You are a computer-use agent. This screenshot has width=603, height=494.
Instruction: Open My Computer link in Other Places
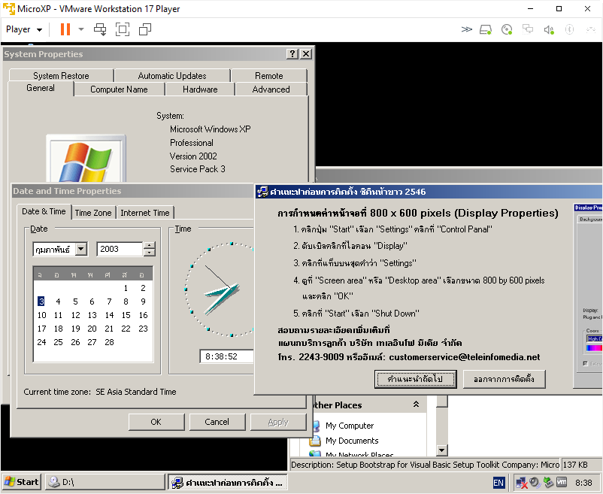coord(349,426)
